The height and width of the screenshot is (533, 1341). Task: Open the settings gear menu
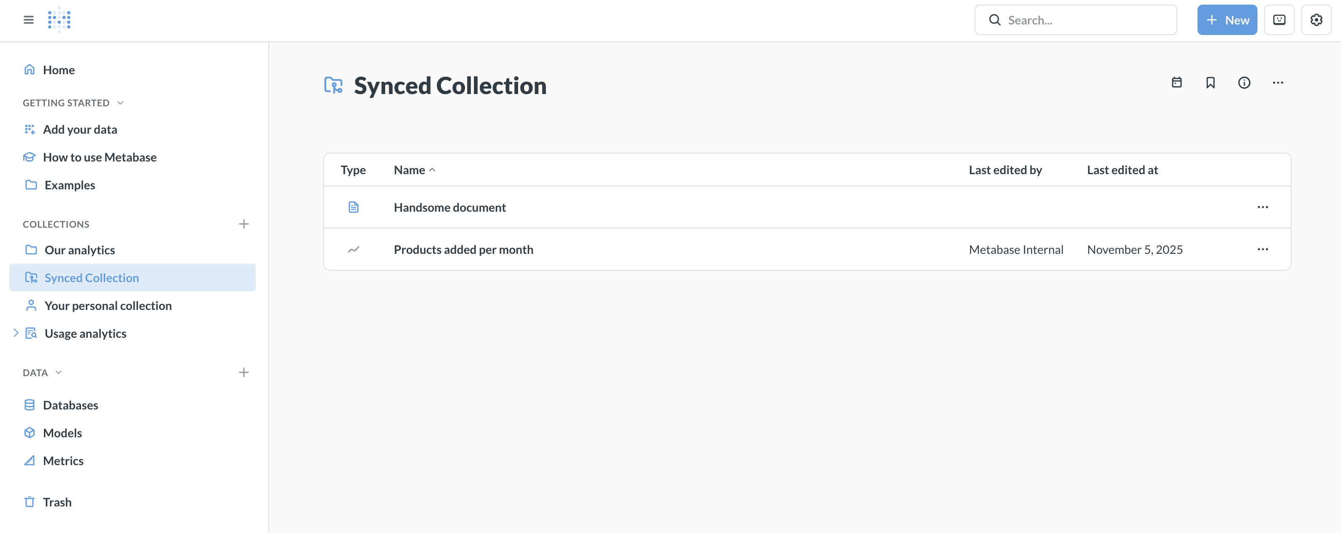[x=1316, y=20]
